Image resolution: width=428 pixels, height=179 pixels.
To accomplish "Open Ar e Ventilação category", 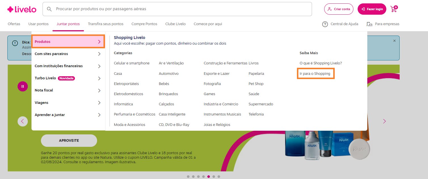I will click(171, 63).
